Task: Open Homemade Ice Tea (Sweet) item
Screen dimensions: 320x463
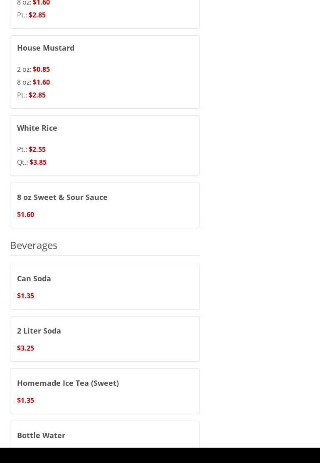Action: [x=68, y=383]
